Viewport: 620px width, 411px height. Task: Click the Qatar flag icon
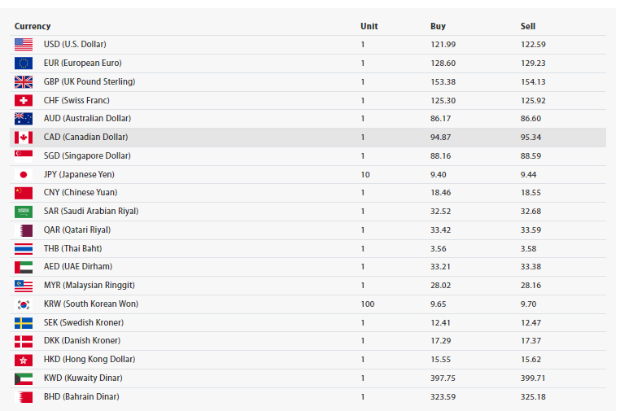pyautogui.click(x=24, y=230)
